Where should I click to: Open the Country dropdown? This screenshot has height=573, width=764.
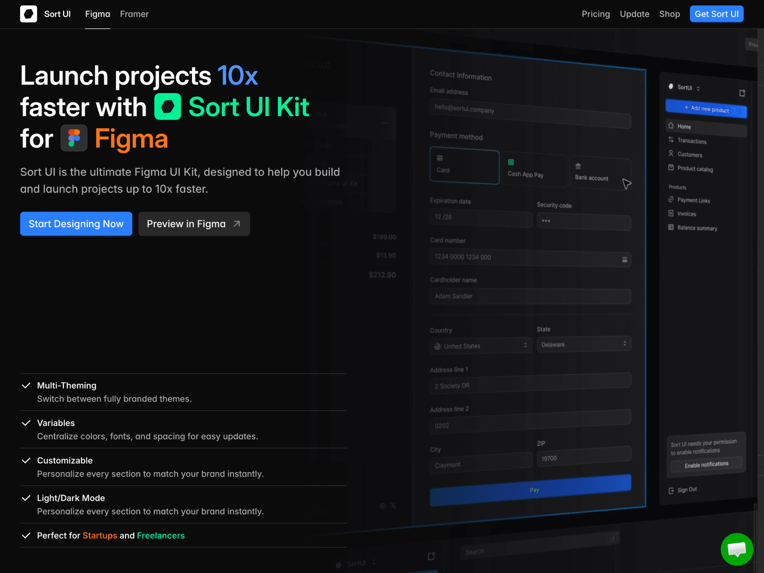480,345
